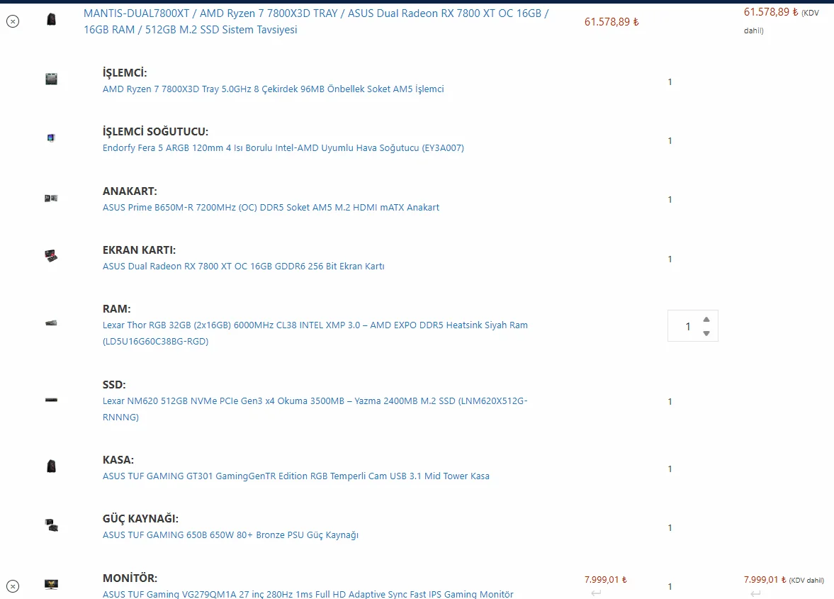Click the İŞLEMCİ heading label
The image size is (834, 599).
point(125,72)
